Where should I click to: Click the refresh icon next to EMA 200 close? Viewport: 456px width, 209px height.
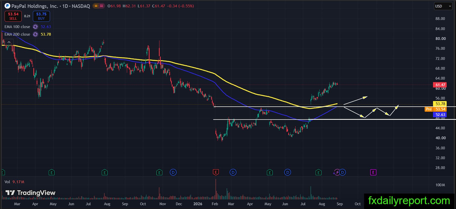click(x=36, y=34)
